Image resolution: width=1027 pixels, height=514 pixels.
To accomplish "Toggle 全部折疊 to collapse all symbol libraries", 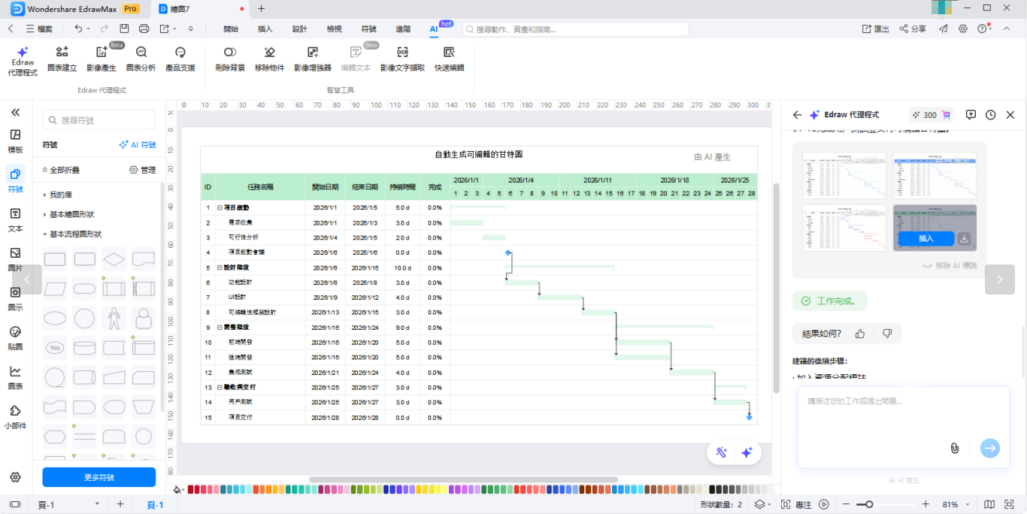I will [62, 170].
